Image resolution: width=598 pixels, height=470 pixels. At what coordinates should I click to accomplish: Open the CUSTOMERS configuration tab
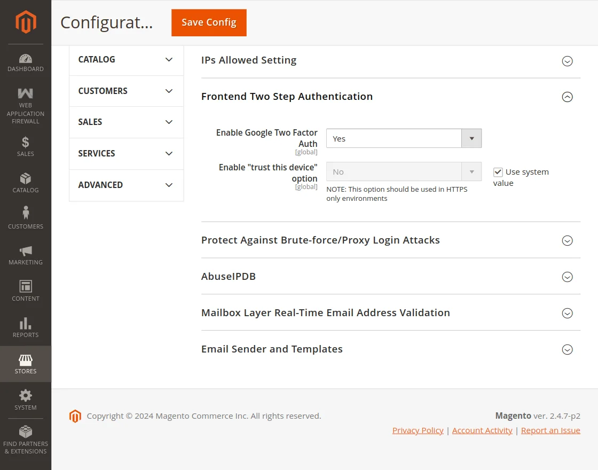(x=126, y=91)
